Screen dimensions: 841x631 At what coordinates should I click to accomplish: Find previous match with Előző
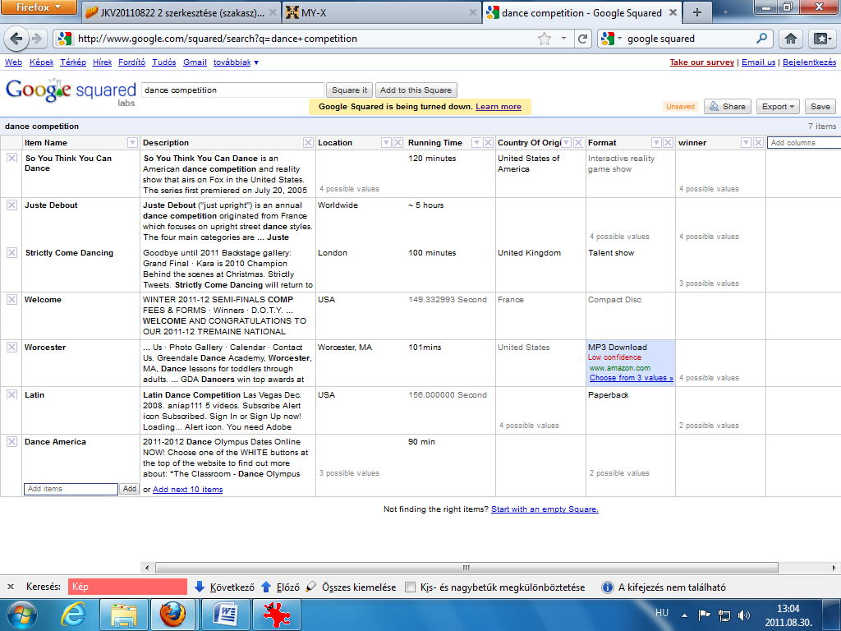281,587
